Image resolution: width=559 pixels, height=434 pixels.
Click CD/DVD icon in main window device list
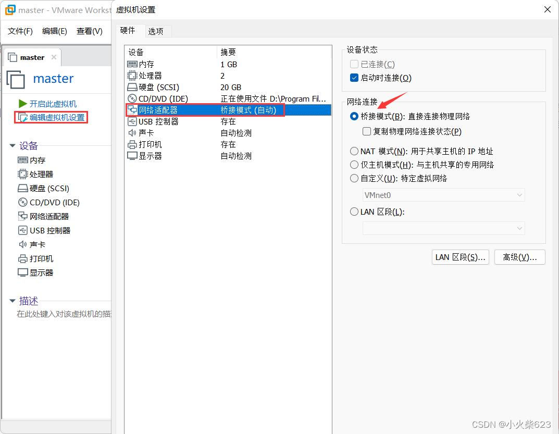coord(23,202)
